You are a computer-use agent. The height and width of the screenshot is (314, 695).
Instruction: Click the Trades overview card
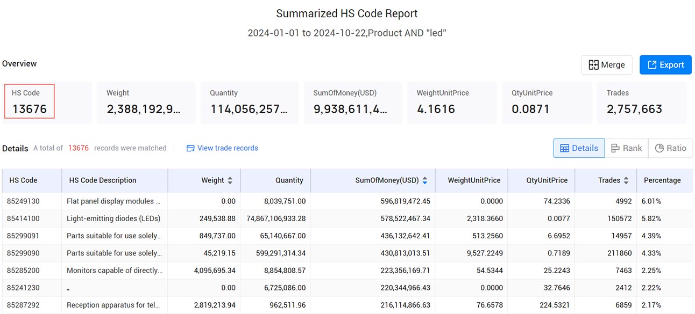click(642, 103)
